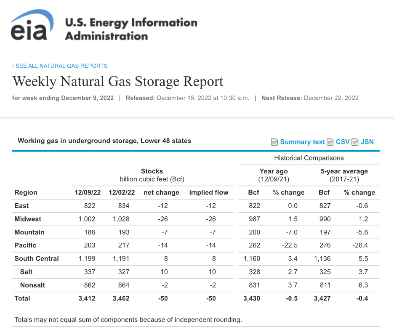The height and width of the screenshot is (335, 394).
Task: Open the JSN data link
Action: click(x=367, y=142)
